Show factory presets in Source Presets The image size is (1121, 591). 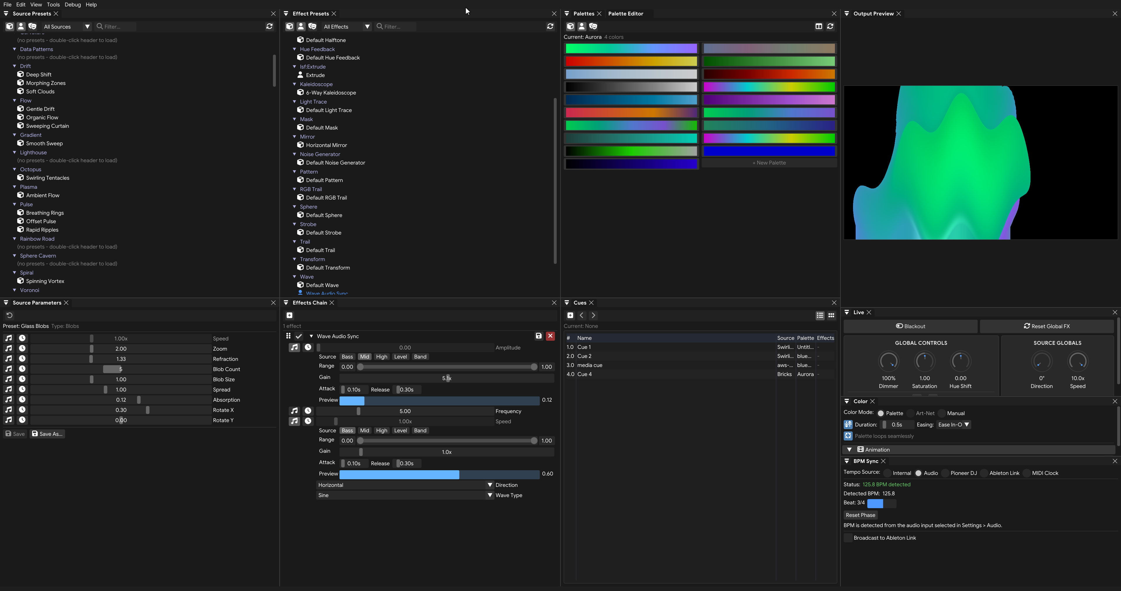(x=10, y=27)
